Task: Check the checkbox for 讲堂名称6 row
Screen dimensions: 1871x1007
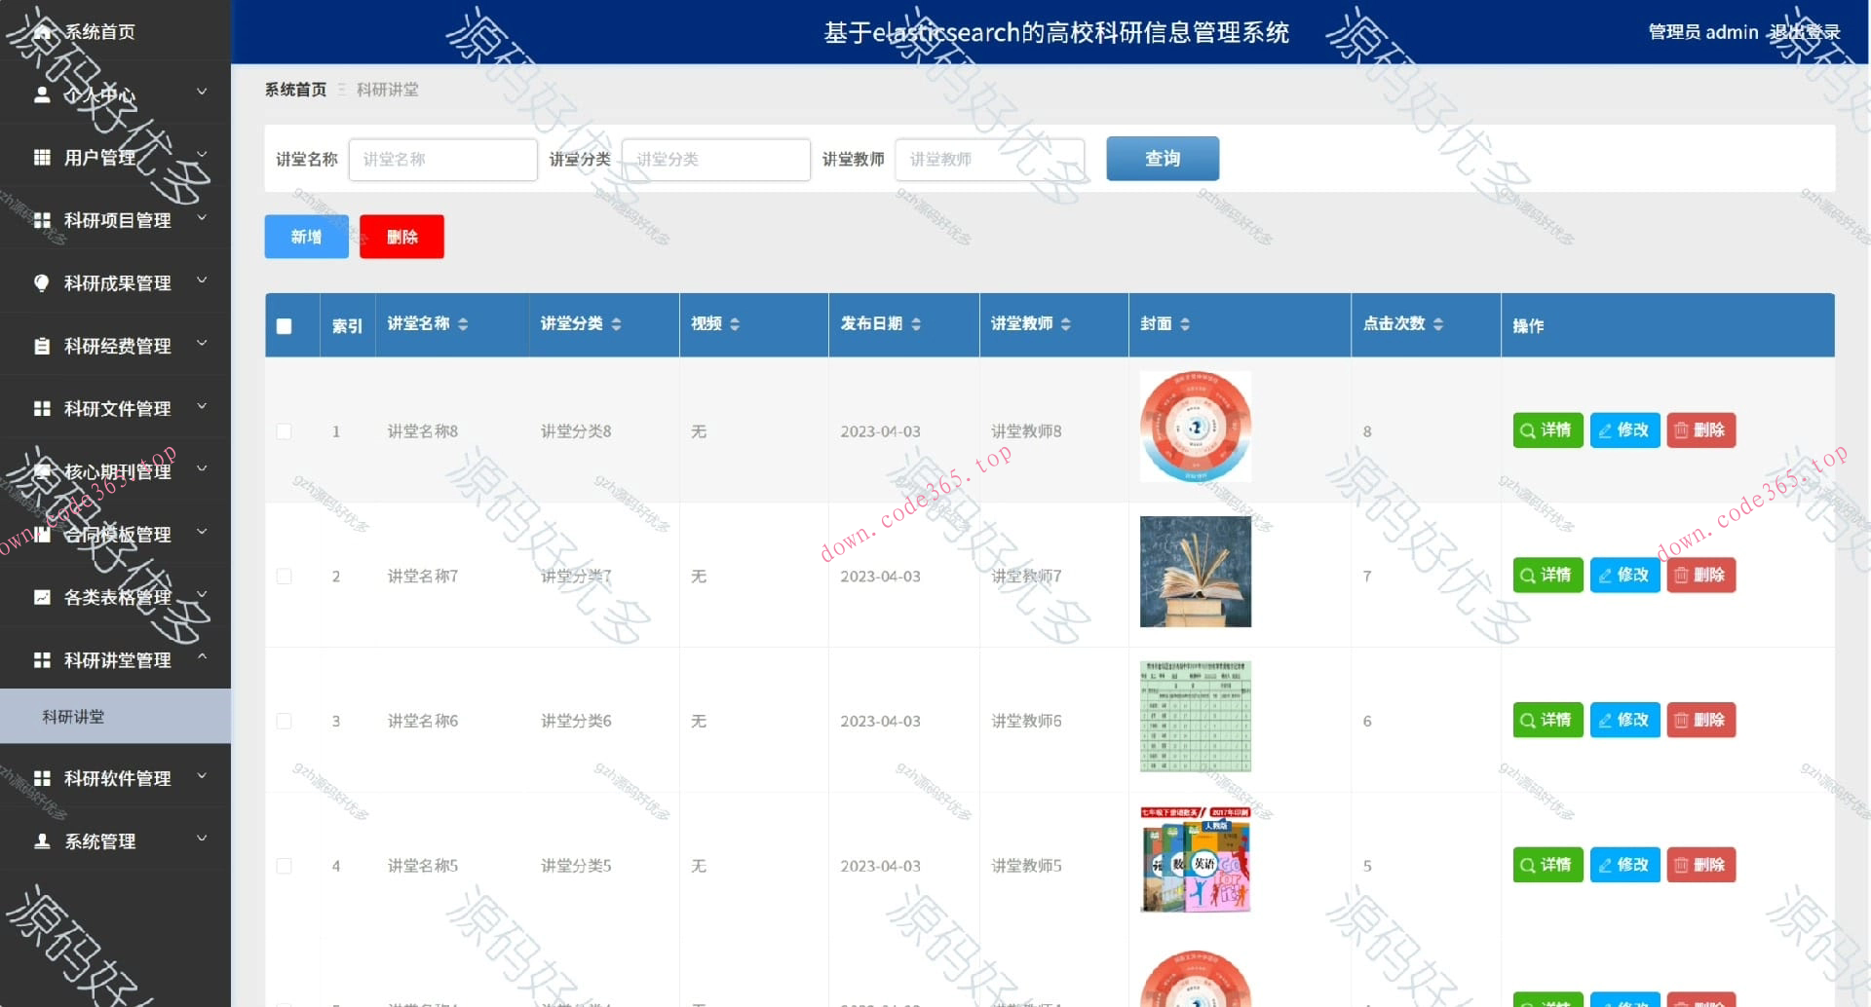Action: point(285,721)
